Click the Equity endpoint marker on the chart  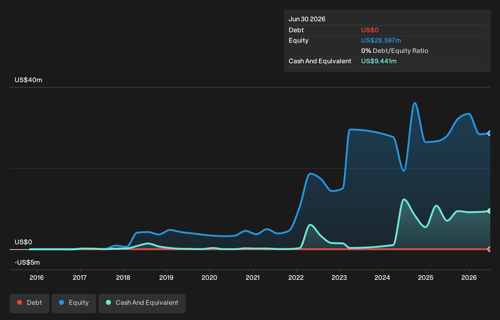coord(489,133)
